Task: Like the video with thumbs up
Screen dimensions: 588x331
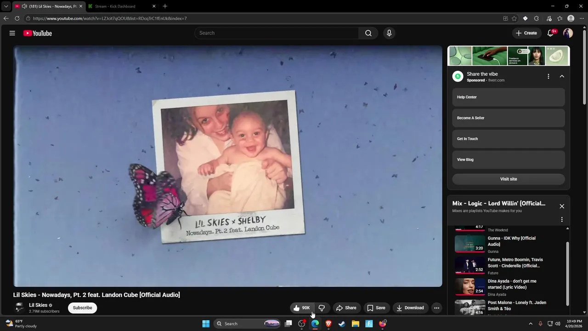Action: [x=302, y=308]
